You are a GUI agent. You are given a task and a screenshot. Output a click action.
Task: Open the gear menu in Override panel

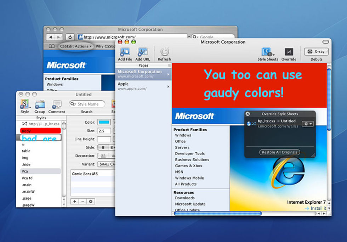(307, 124)
